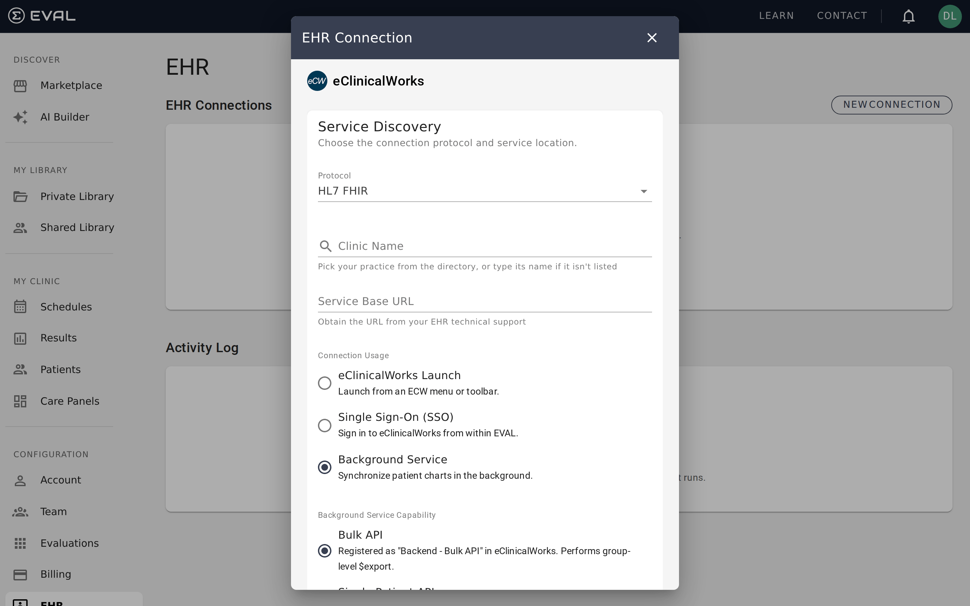
Task: Select Bulk API capability radio
Action: tap(325, 551)
